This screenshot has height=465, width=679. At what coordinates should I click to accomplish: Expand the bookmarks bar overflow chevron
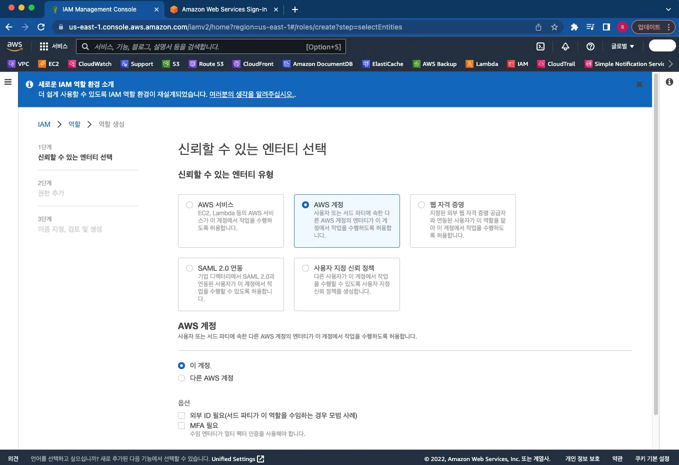click(x=670, y=64)
